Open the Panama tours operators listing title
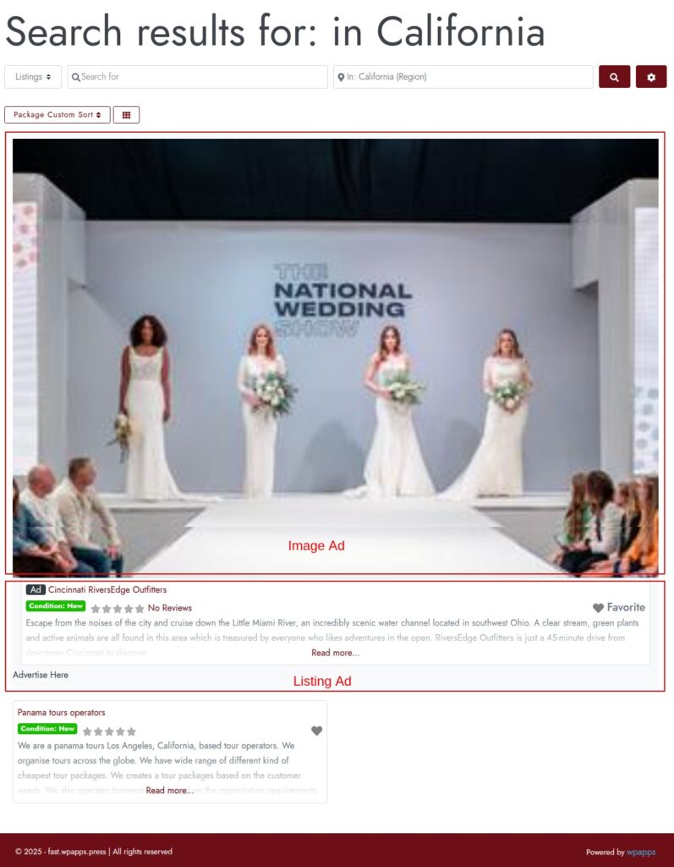 click(61, 713)
